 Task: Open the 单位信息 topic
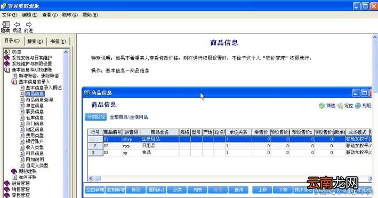click(35, 106)
